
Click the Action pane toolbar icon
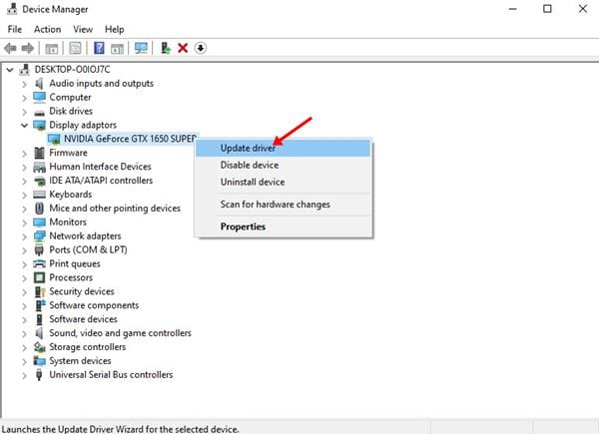click(x=117, y=49)
